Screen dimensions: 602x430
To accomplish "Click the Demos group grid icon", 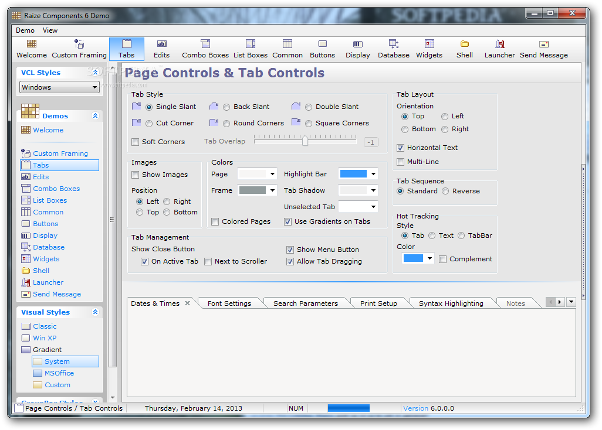I will point(30,111).
